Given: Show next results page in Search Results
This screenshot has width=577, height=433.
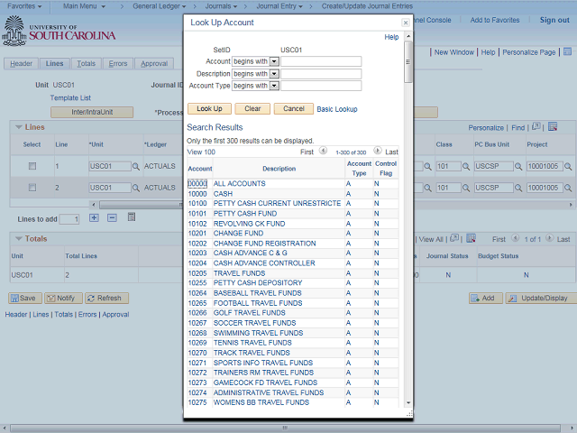Looking at the screenshot, I should pyautogui.click(x=377, y=152).
